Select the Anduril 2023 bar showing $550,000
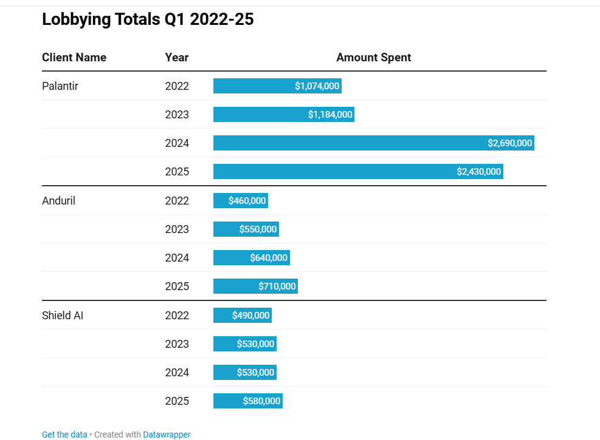 pos(246,229)
